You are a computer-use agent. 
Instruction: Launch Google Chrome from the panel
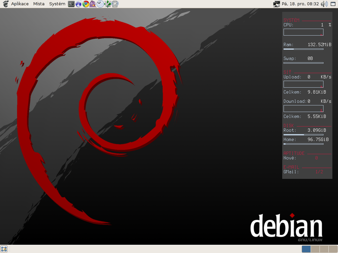pyautogui.click(x=86, y=4)
